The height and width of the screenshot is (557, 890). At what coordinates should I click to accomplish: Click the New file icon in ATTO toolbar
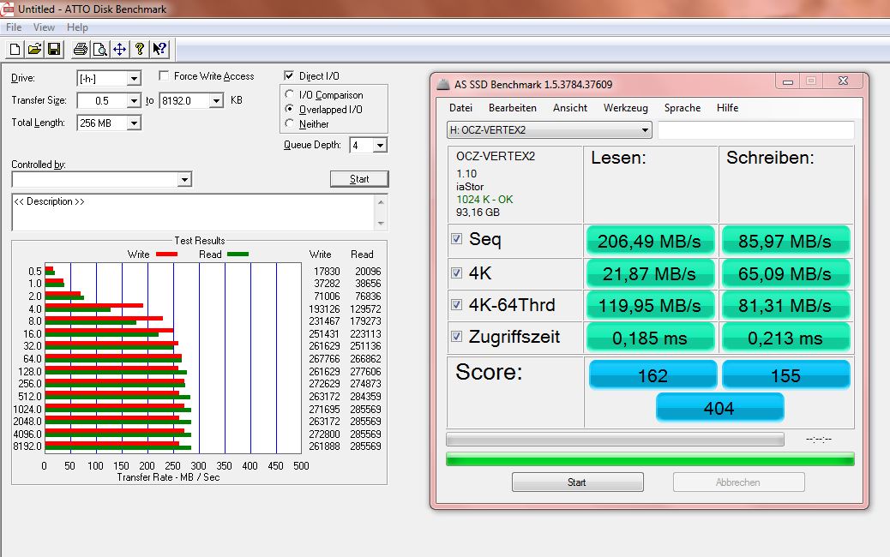tap(15, 50)
